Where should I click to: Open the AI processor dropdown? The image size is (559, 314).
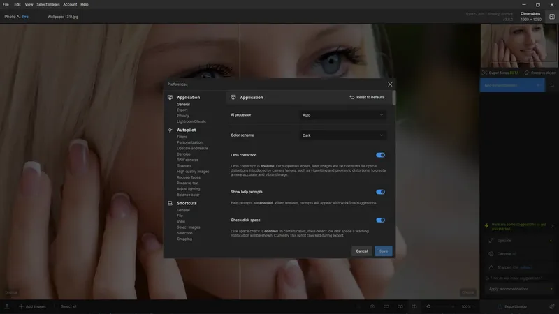point(342,115)
